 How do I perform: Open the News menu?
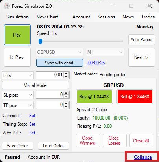click(x=128, y=17)
